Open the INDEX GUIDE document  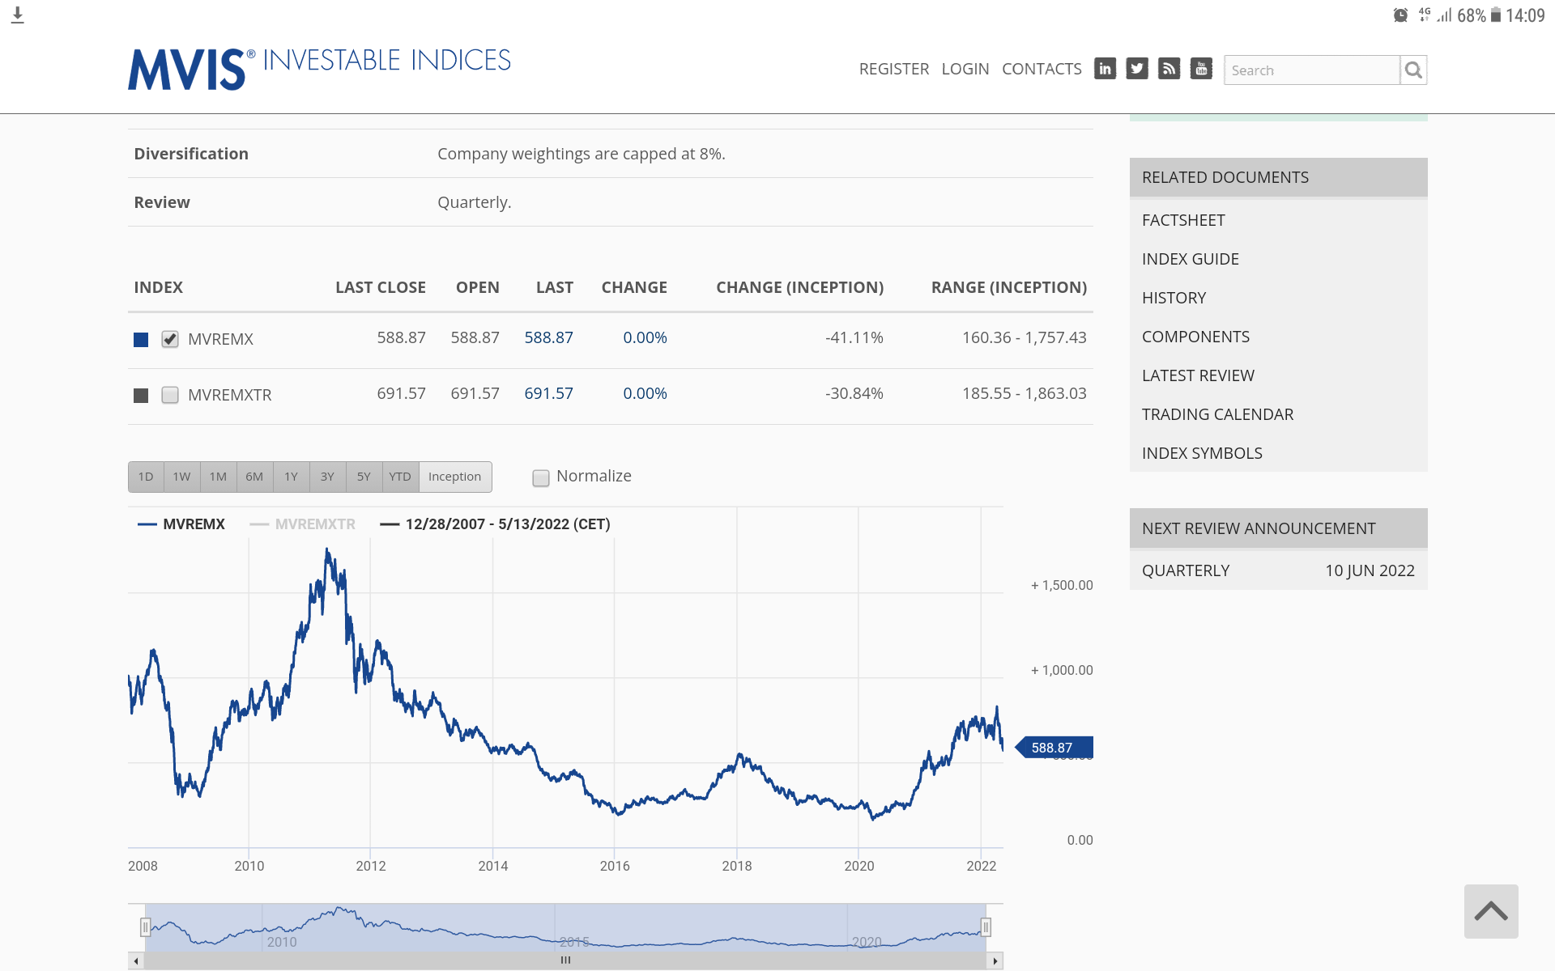point(1191,259)
